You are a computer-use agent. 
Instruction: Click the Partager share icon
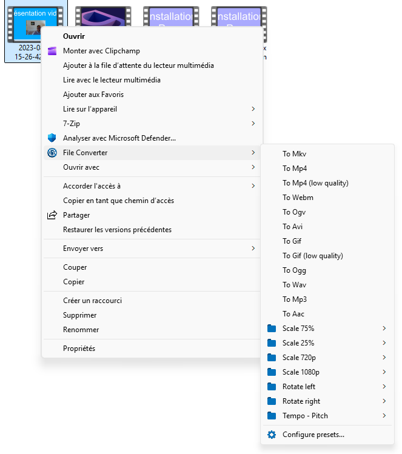click(52, 215)
